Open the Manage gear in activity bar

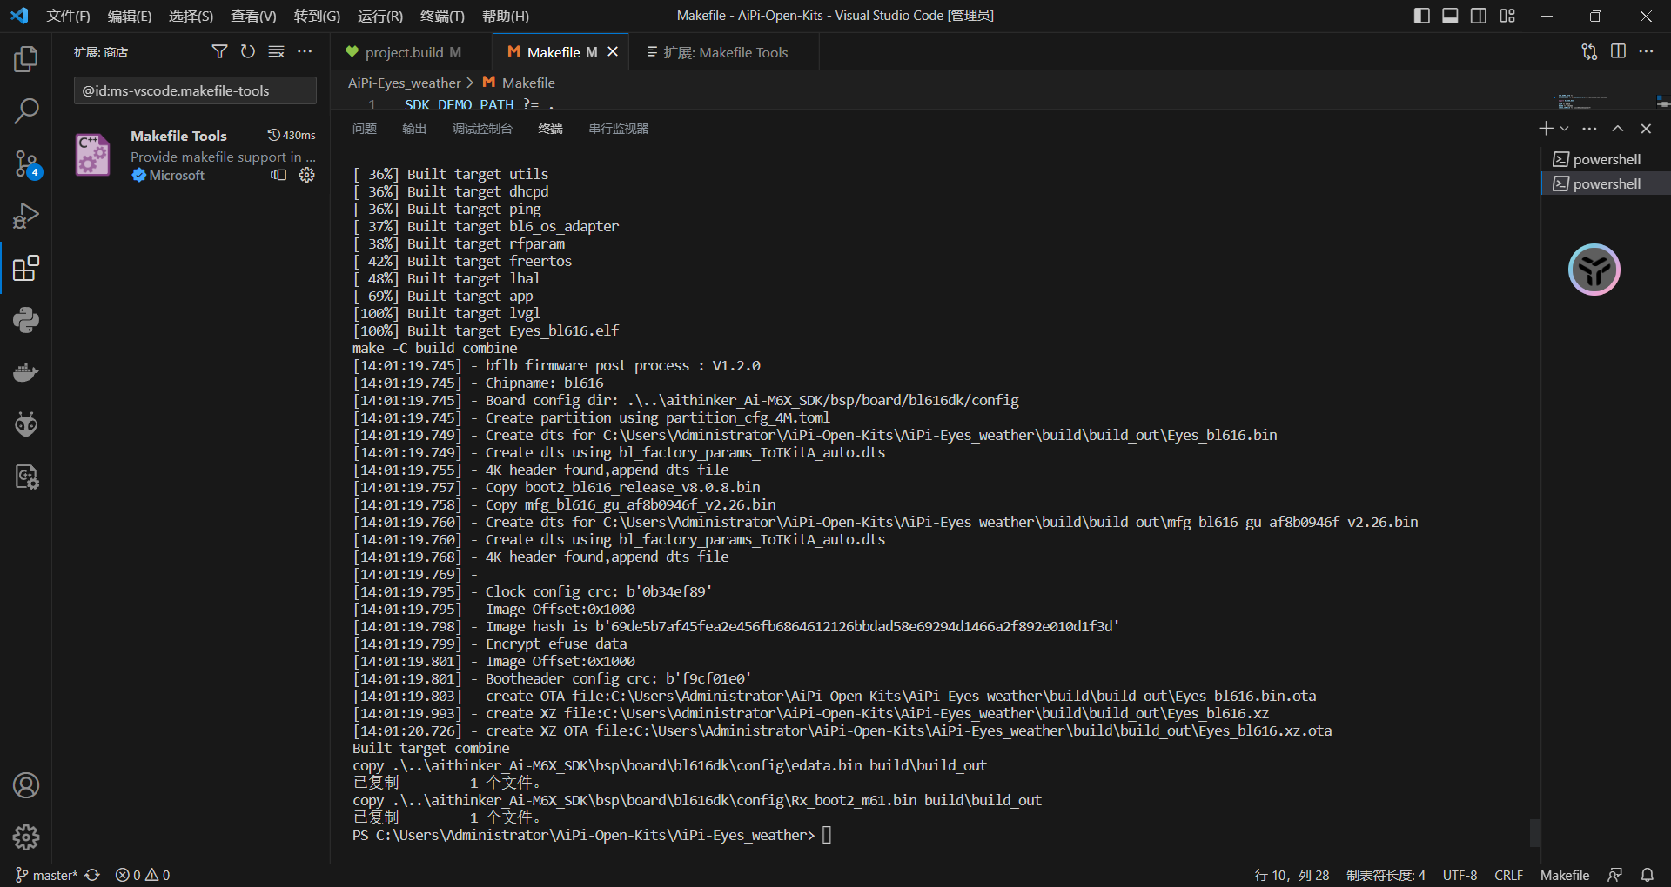click(x=26, y=837)
